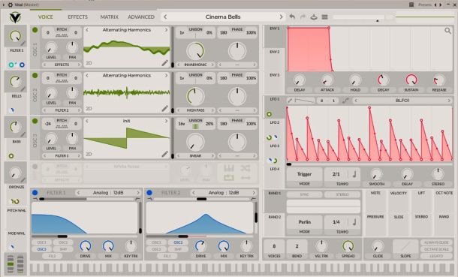
Task: Click the redo arrow icon
Action: click(303, 17)
